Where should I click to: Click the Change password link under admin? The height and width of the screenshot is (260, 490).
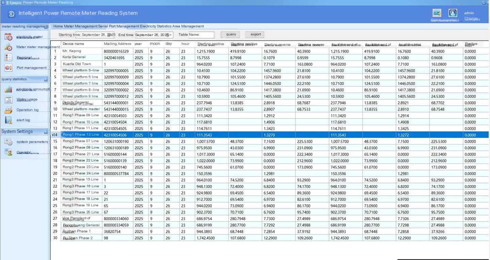click(471, 19)
